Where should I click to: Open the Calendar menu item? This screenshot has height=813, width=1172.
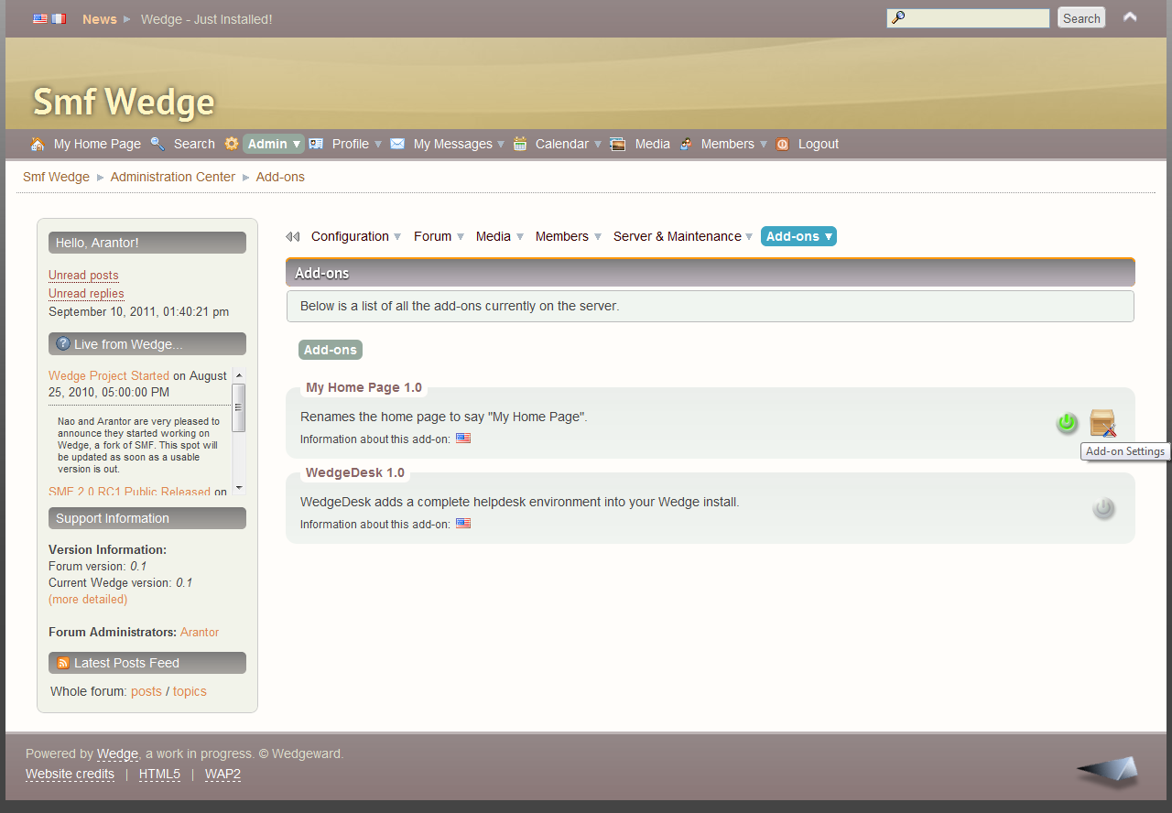tap(561, 144)
